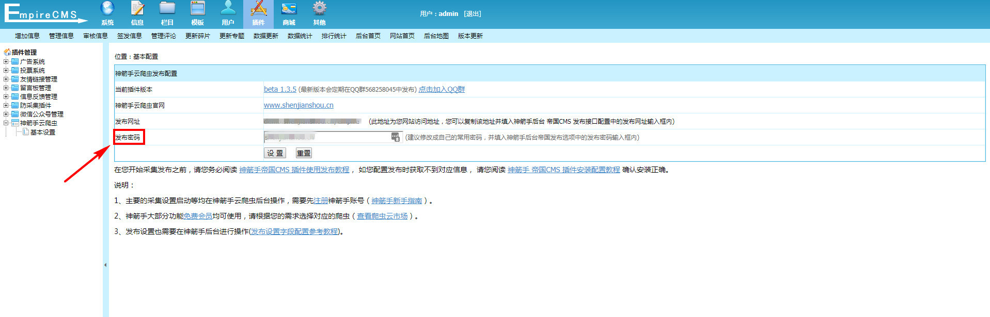Expand the 微信公众号管理 tree node
Image resolution: width=990 pixels, height=317 pixels.
coord(6,114)
